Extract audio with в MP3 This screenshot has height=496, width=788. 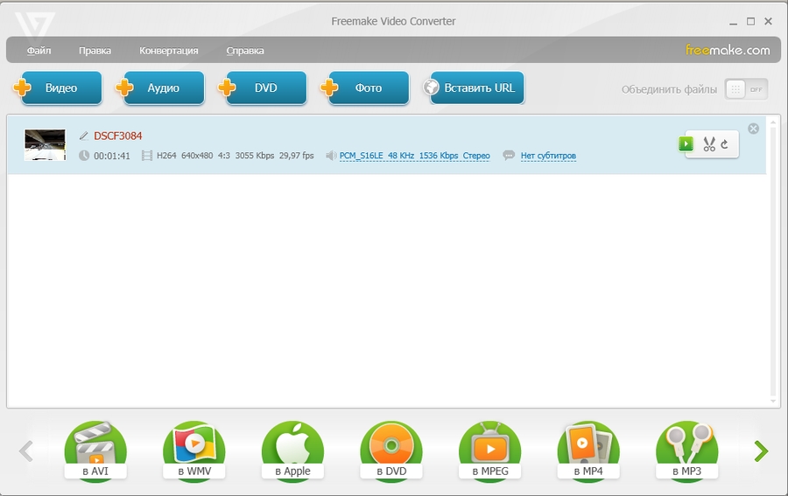pos(687,451)
